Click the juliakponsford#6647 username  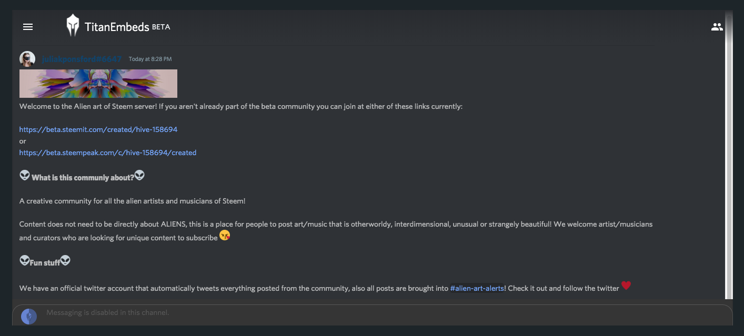click(x=82, y=59)
